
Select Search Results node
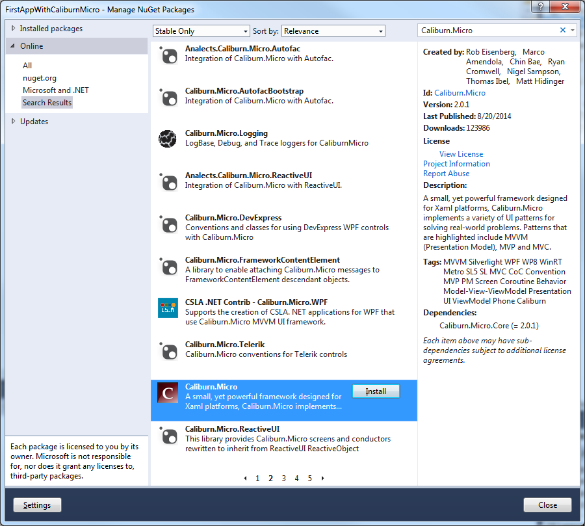[47, 103]
